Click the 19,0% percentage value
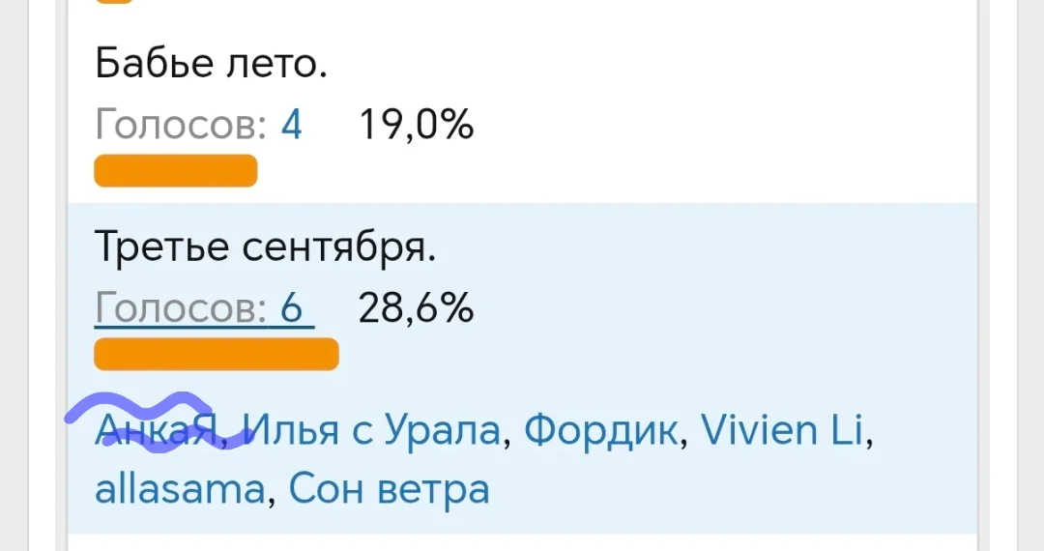This screenshot has width=1044, height=551. (416, 125)
